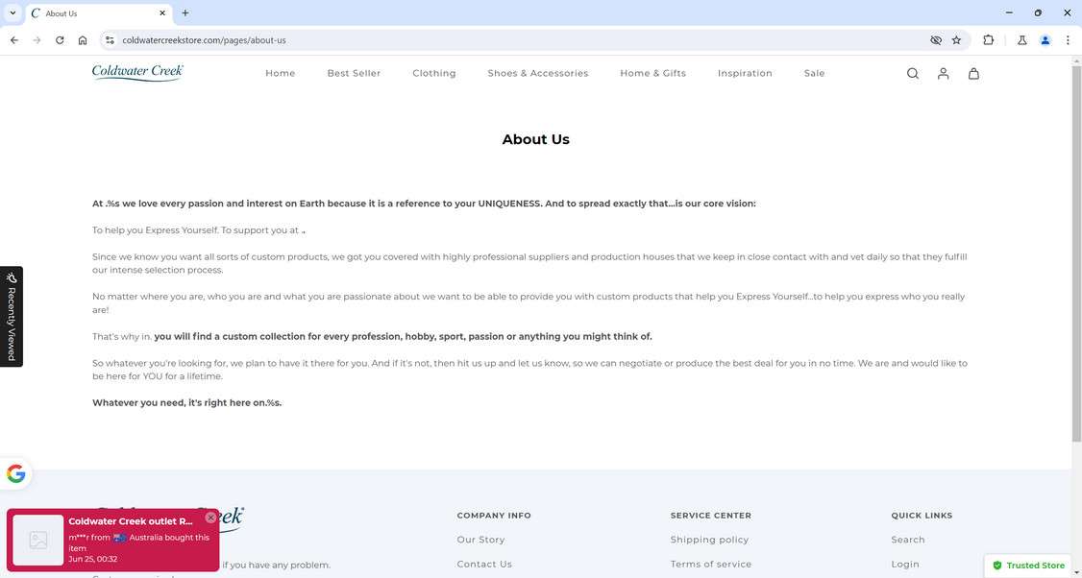Expand the tab search dropdown arrow
The height and width of the screenshot is (578, 1082).
coord(12,13)
